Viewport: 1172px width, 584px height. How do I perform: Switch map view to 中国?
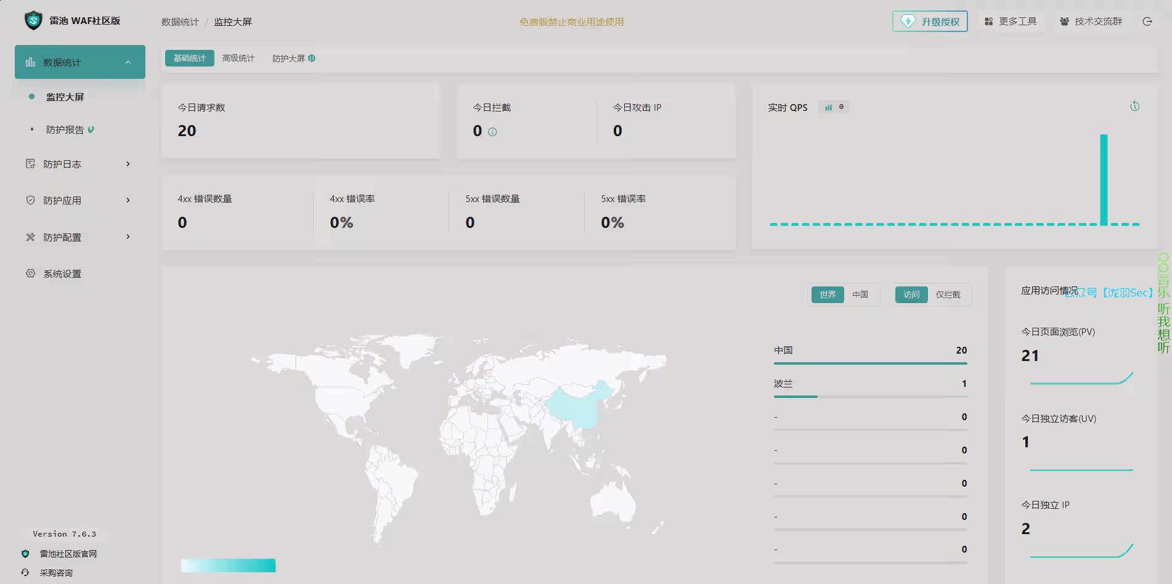pos(860,294)
